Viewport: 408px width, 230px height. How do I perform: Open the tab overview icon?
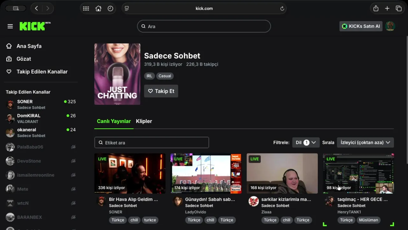(398, 9)
